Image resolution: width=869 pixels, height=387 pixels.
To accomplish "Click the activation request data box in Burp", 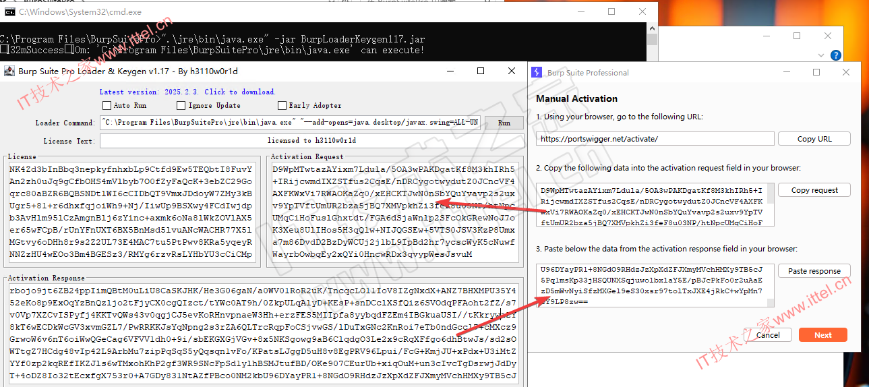I will [x=655, y=204].
